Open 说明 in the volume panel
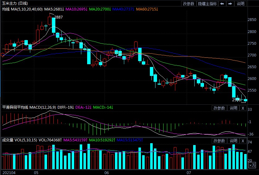Screen dimensions: 259x175 (233, 141)
